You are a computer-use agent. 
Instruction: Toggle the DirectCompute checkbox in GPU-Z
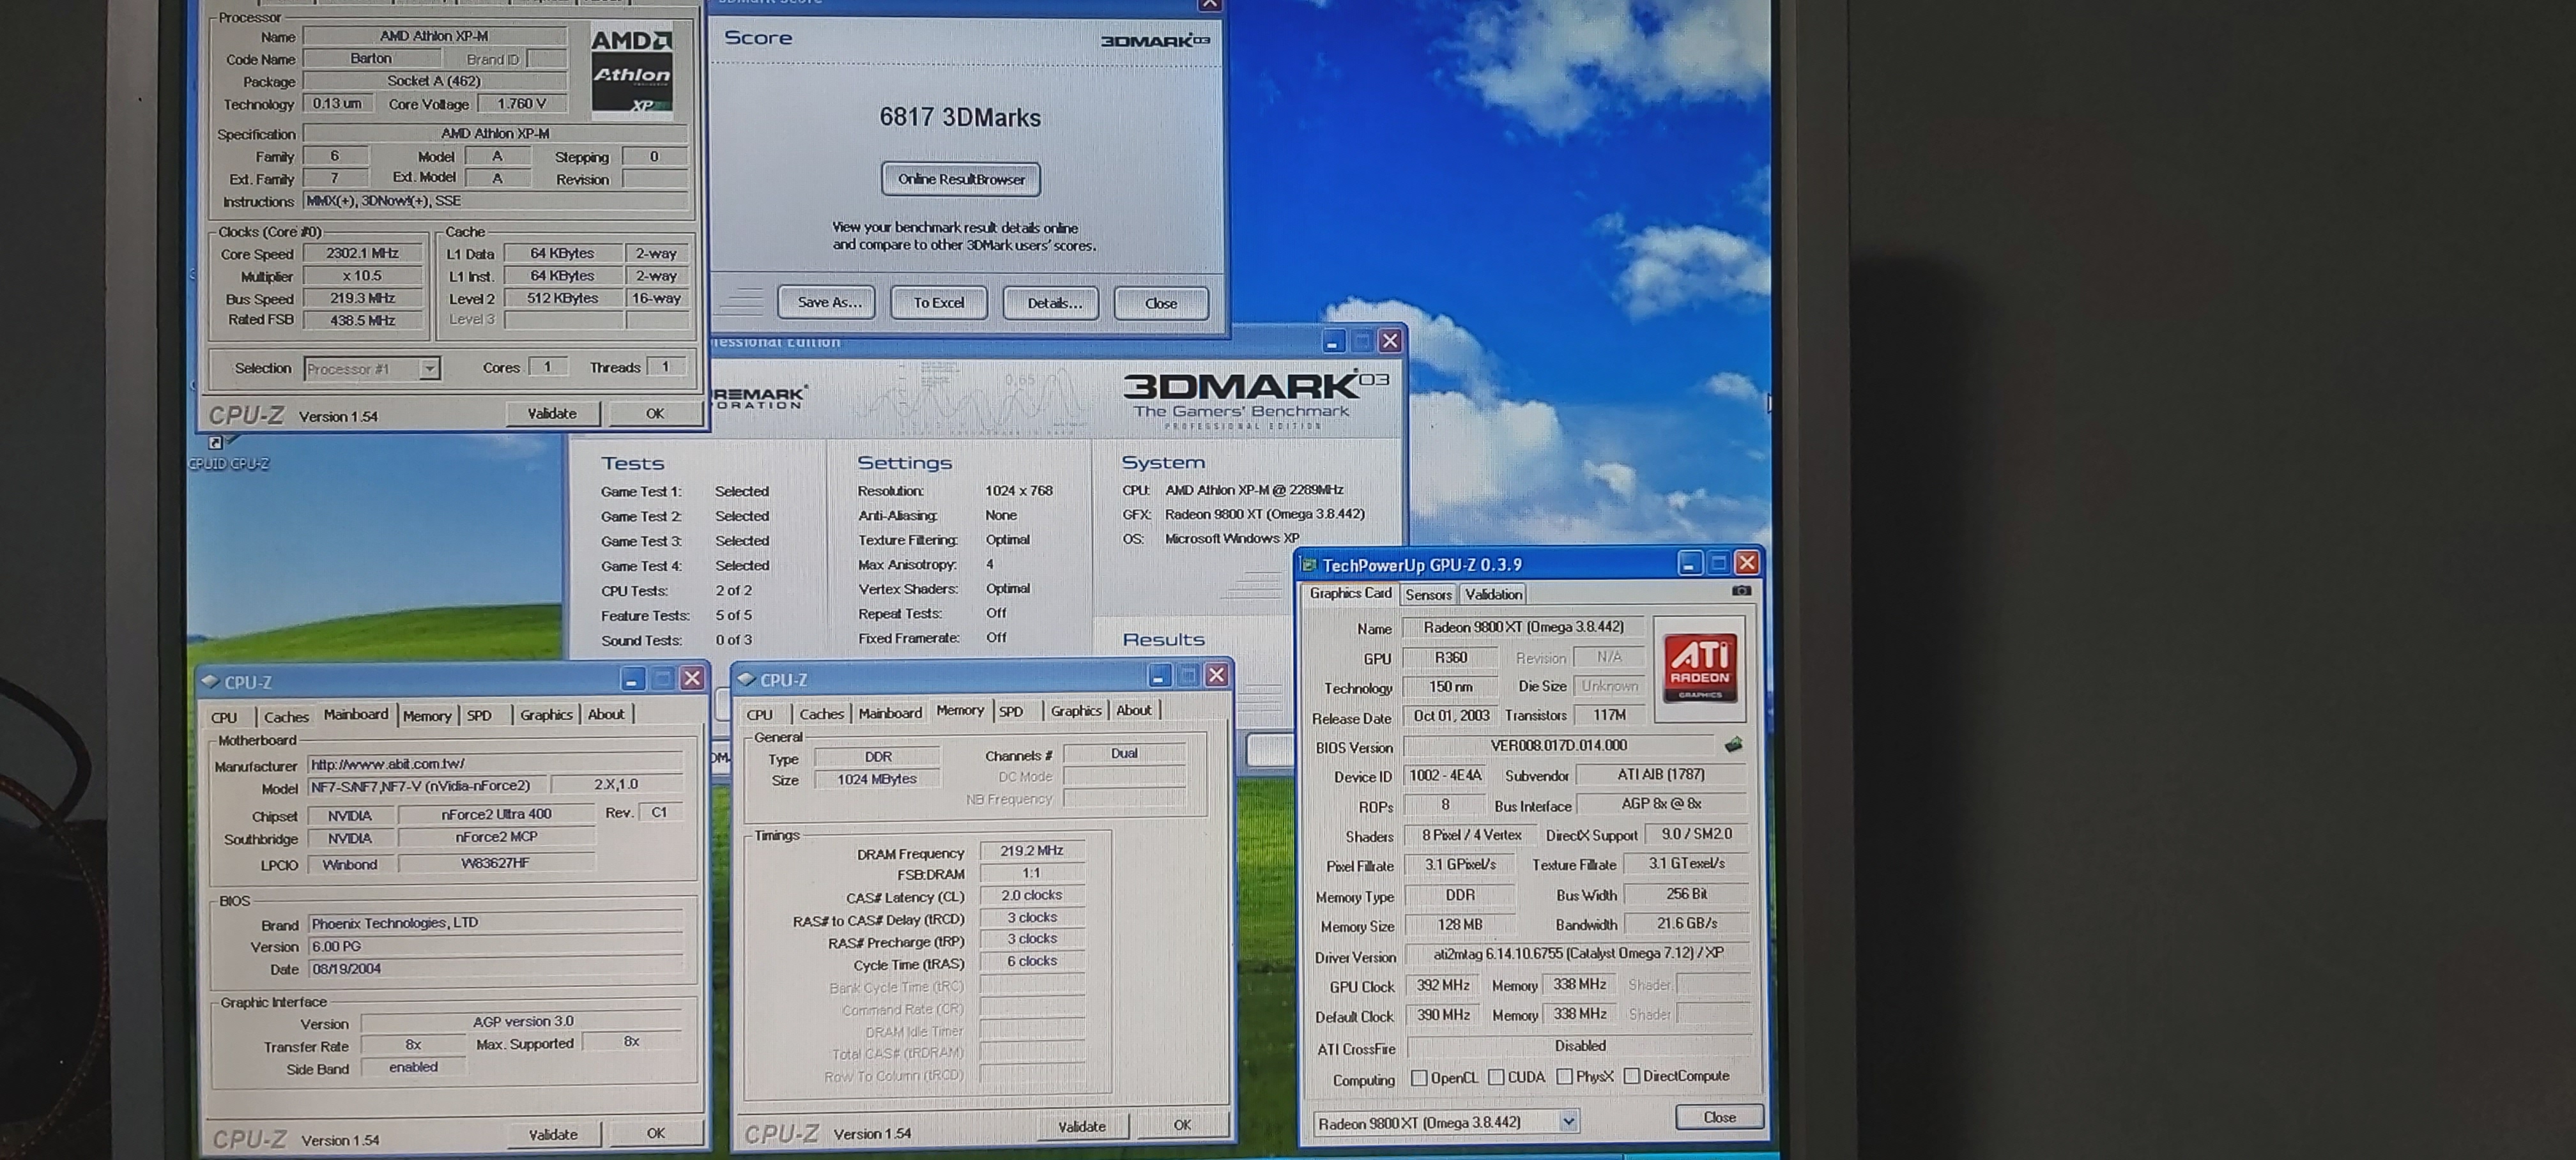click(1632, 1076)
